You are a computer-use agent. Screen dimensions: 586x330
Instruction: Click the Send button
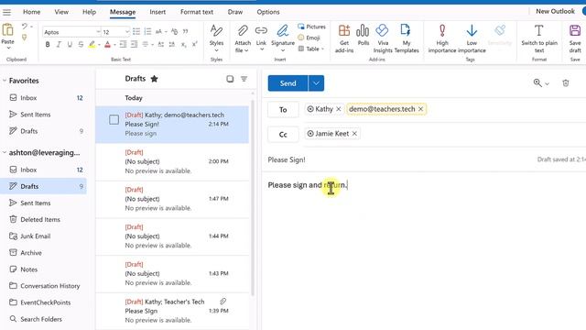pyautogui.click(x=288, y=83)
